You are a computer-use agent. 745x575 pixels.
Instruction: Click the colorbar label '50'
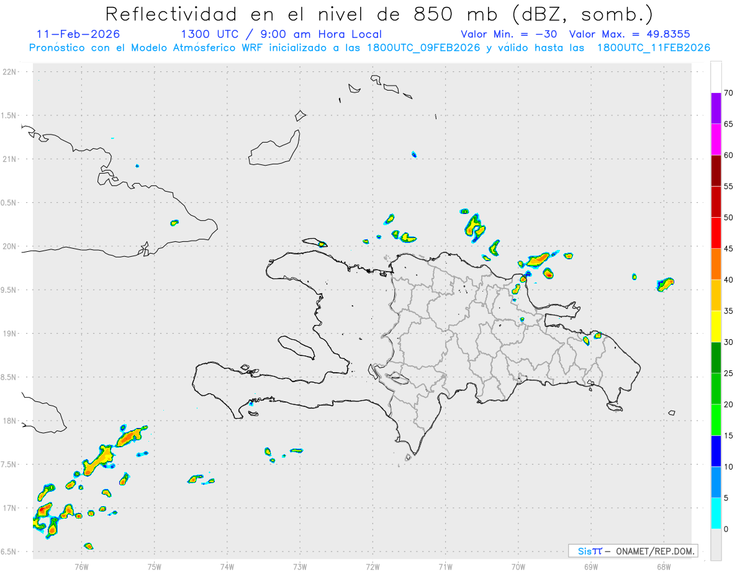click(729, 218)
